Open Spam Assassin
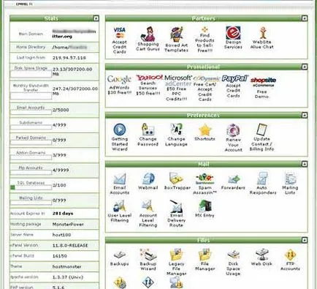 click(205, 179)
